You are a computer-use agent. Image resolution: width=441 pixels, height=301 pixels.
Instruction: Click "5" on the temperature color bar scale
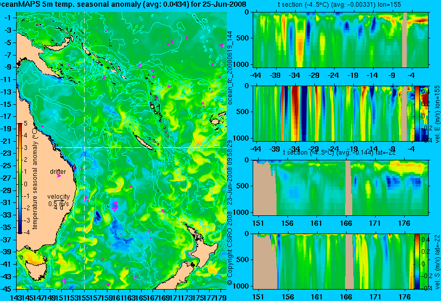coord(25,123)
